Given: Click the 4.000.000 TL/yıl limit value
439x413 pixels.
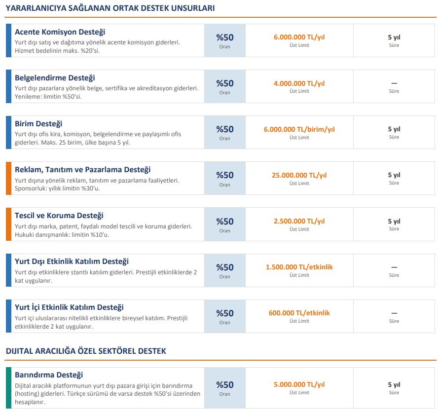Looking at the screenshot, I should pos(299,83).
